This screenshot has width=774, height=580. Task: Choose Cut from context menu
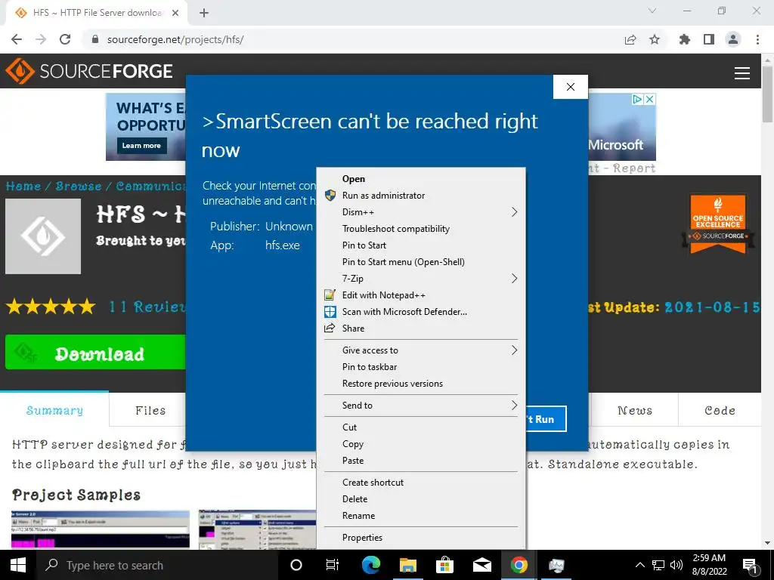tap(421, 427)
